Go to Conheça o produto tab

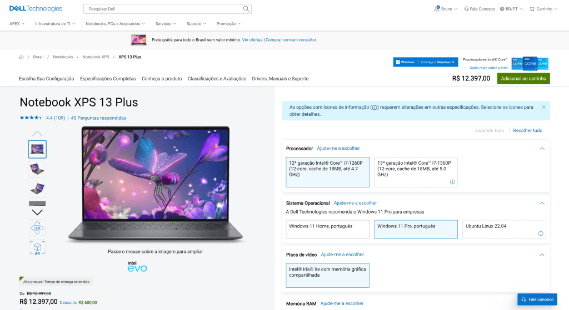point(162,79)
